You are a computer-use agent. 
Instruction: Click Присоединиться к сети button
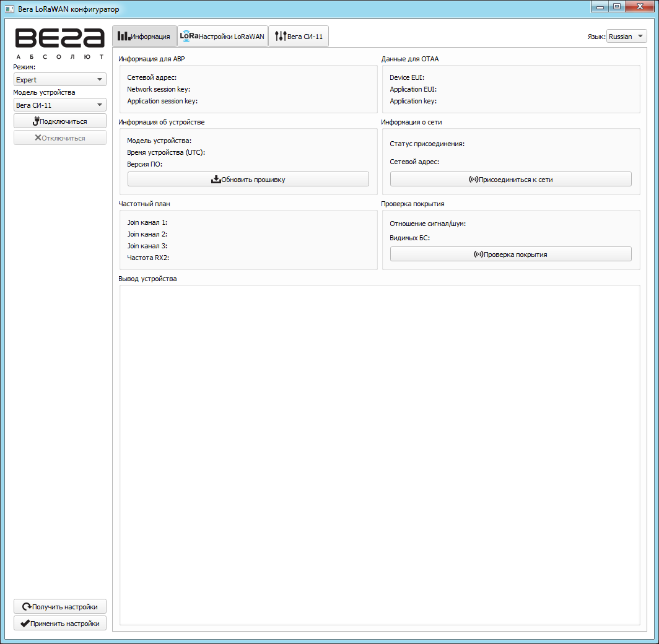pyautogui.click(x=510, y=180)
